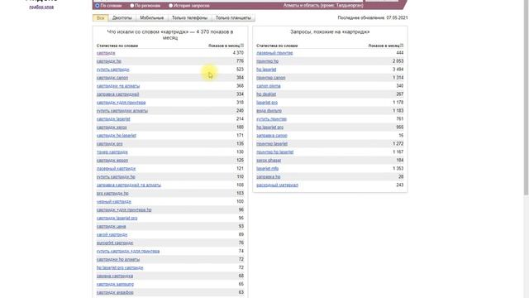Open the 'подбор слов' link at top left
Viewport: 529px width, 298px height.
[41, 7]
